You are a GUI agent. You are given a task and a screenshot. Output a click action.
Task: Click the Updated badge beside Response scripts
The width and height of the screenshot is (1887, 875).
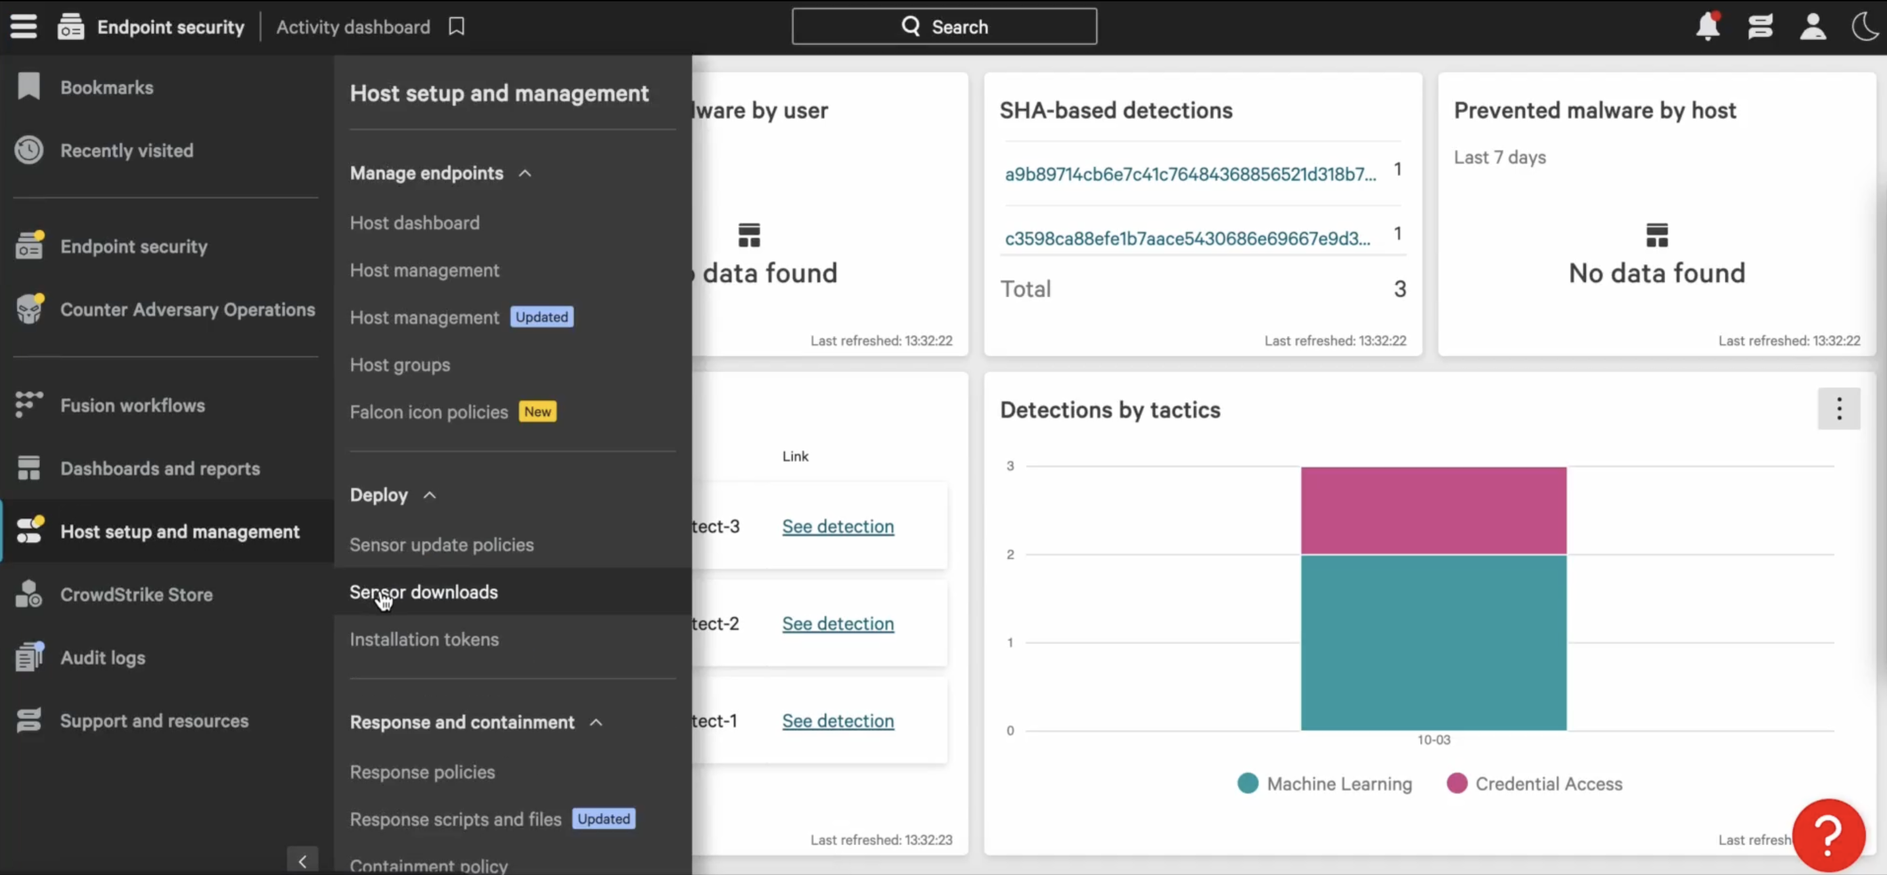click(x=603, y=819)
